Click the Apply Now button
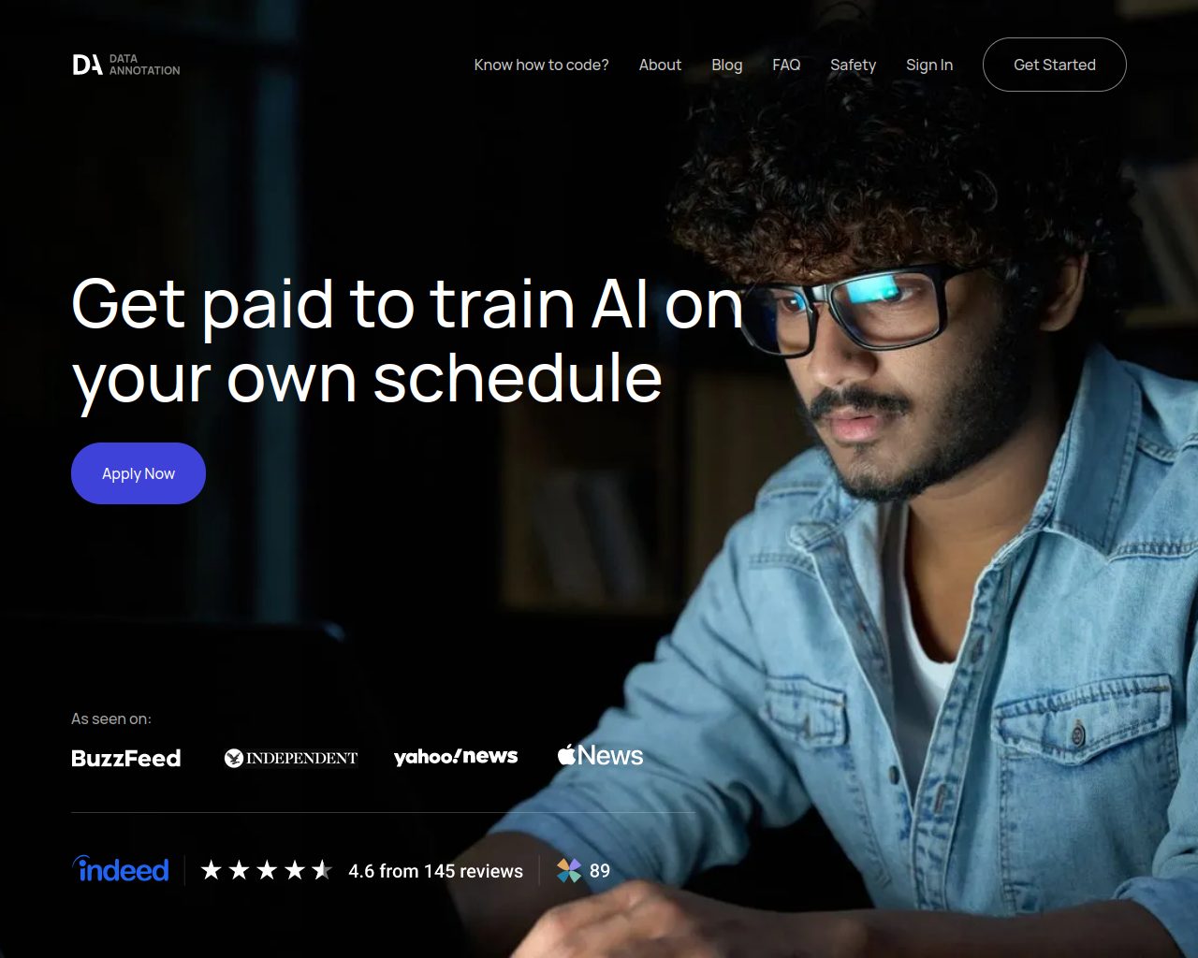Viewport: 1198px width, 958px height. pos(139,473)
